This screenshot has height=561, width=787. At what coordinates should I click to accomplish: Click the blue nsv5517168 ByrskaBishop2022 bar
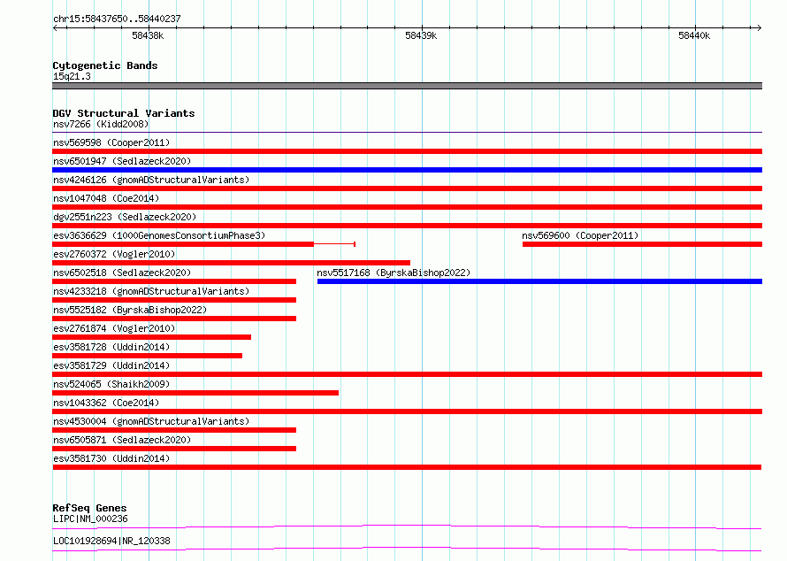tap(539, 281)
